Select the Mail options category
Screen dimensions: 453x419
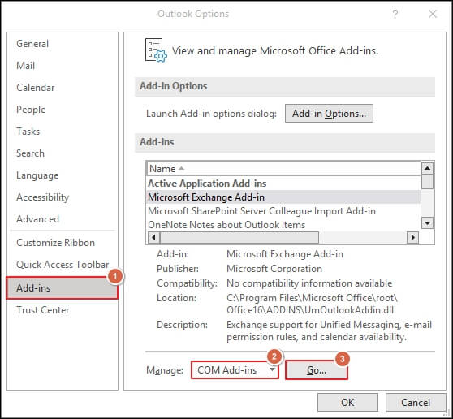(25, 66)
